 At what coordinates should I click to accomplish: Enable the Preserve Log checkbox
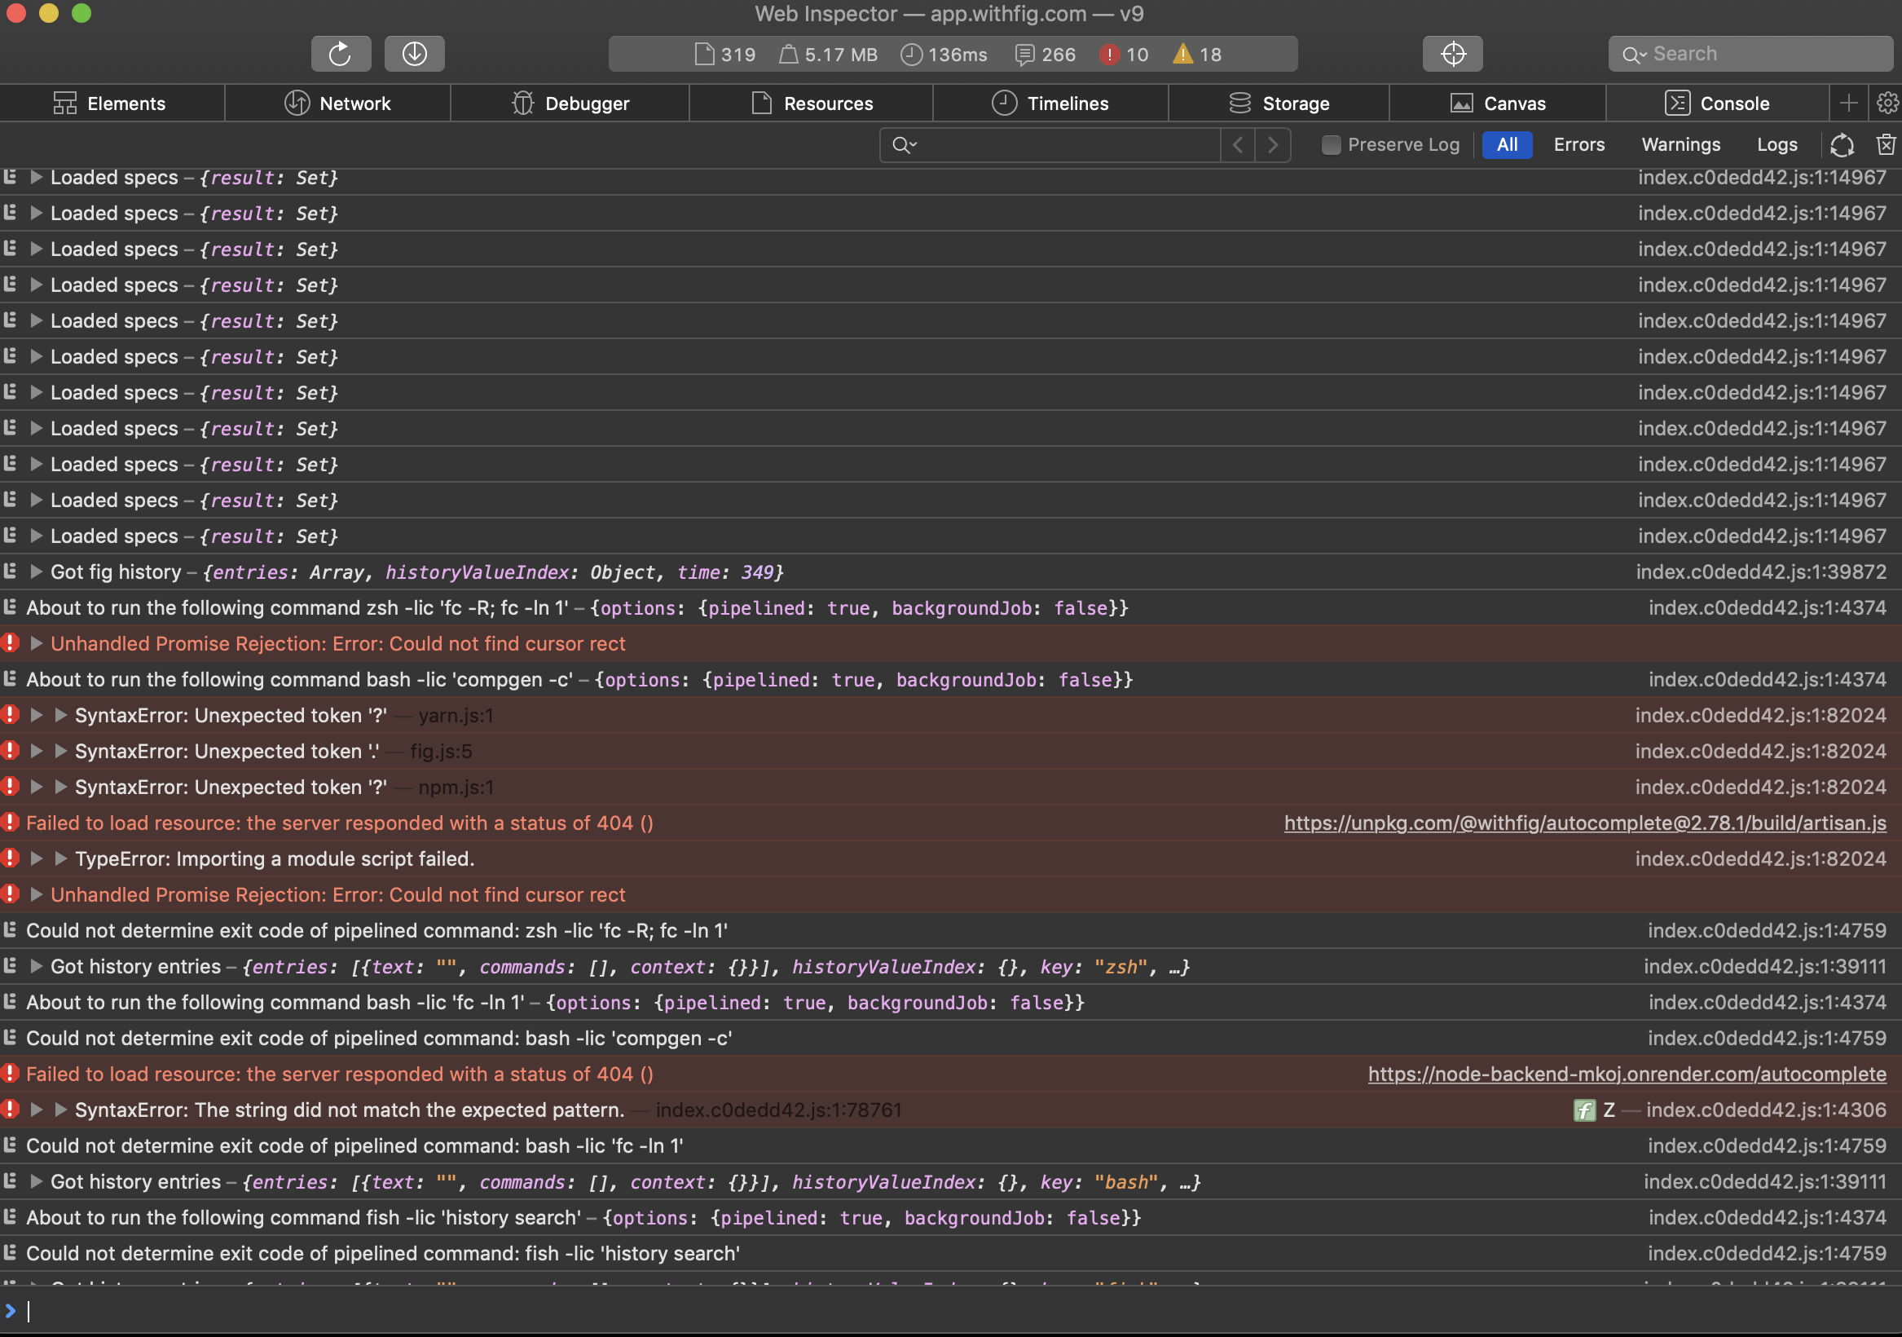1331,144
